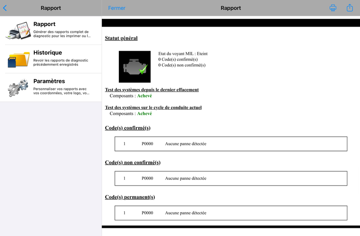
Task: Click 'Test des systèmes depuis le dernier effacement'
Action: (x=152, y=89)
